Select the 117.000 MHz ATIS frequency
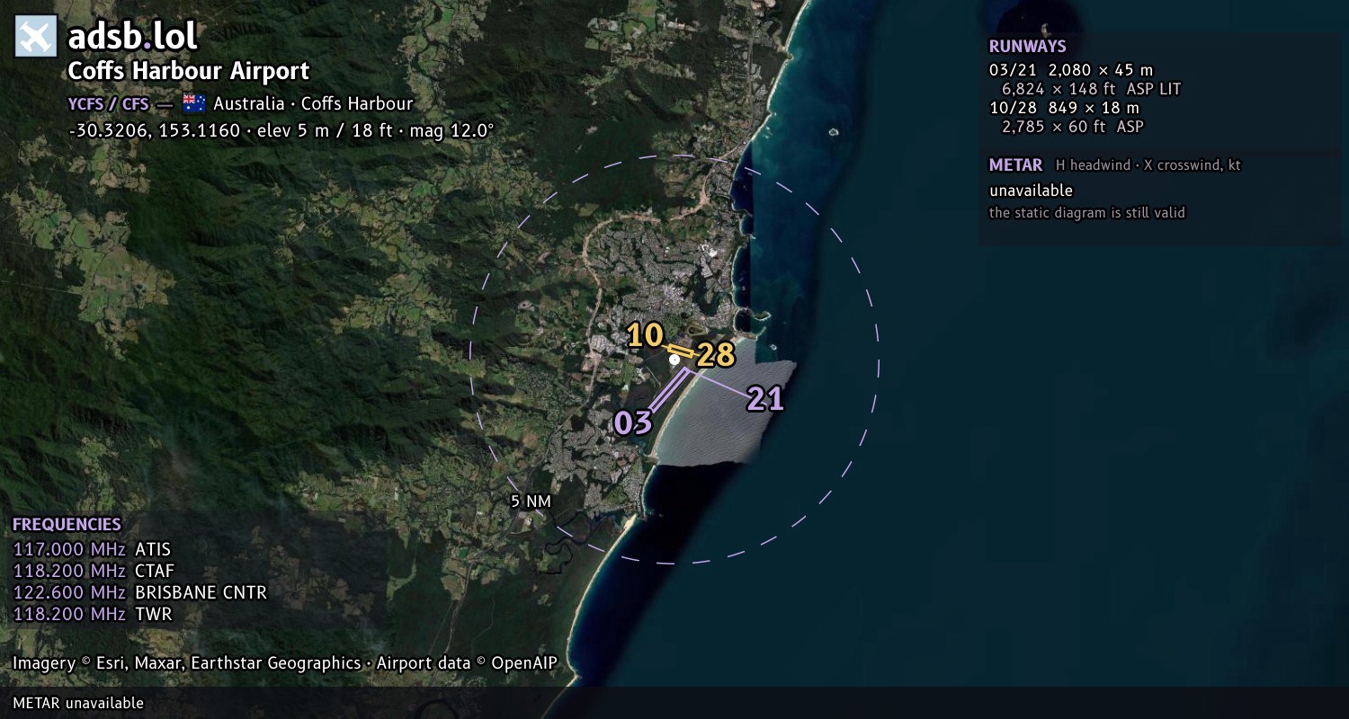The width and height of the screenshot is (1349, 719). [x=92, y=549]
